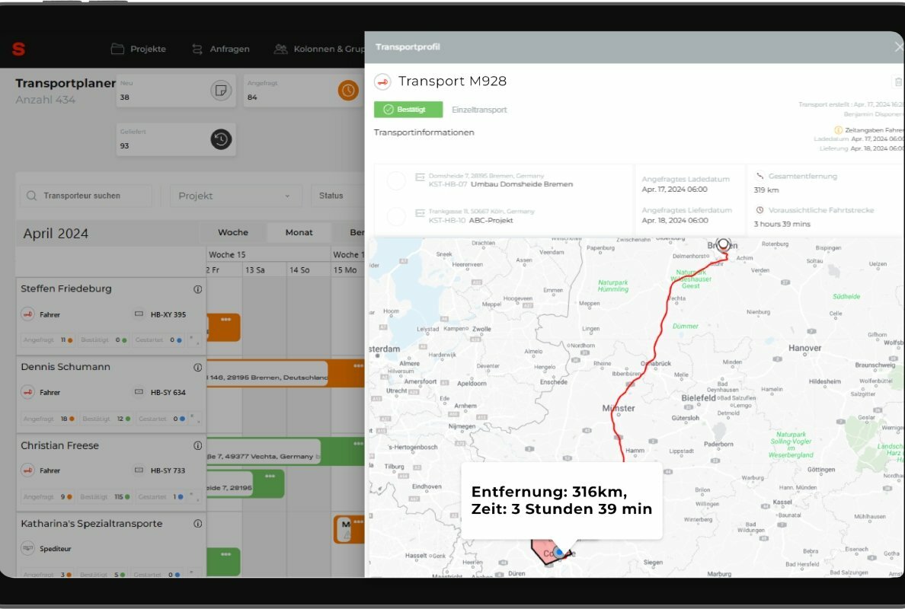Open Kolonnen & Gruppen menu

pyautogui.click(x=319, y=49)
